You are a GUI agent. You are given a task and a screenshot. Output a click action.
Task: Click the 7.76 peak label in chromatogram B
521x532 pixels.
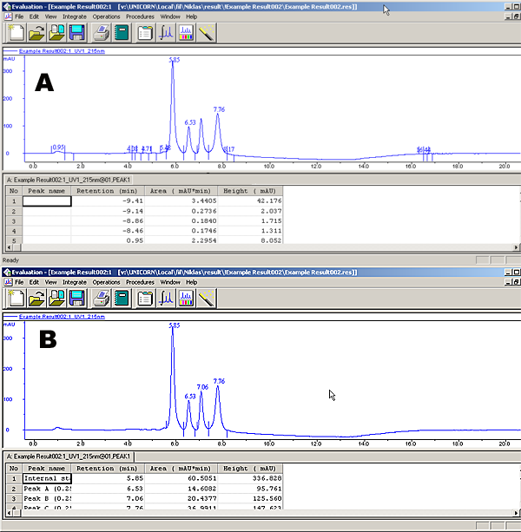[x=219, y=381]
